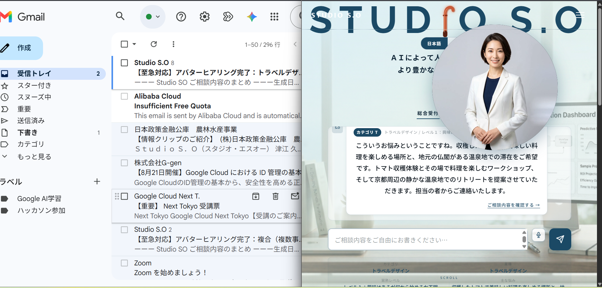602x288 pixels.
Task: Send the consultation message with paper plane button
Action: click(x=560, y=239)
